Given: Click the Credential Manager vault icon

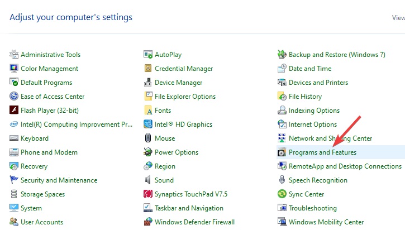Looking at the screenshot, I should pyautogui.click(x=148, y=69).
